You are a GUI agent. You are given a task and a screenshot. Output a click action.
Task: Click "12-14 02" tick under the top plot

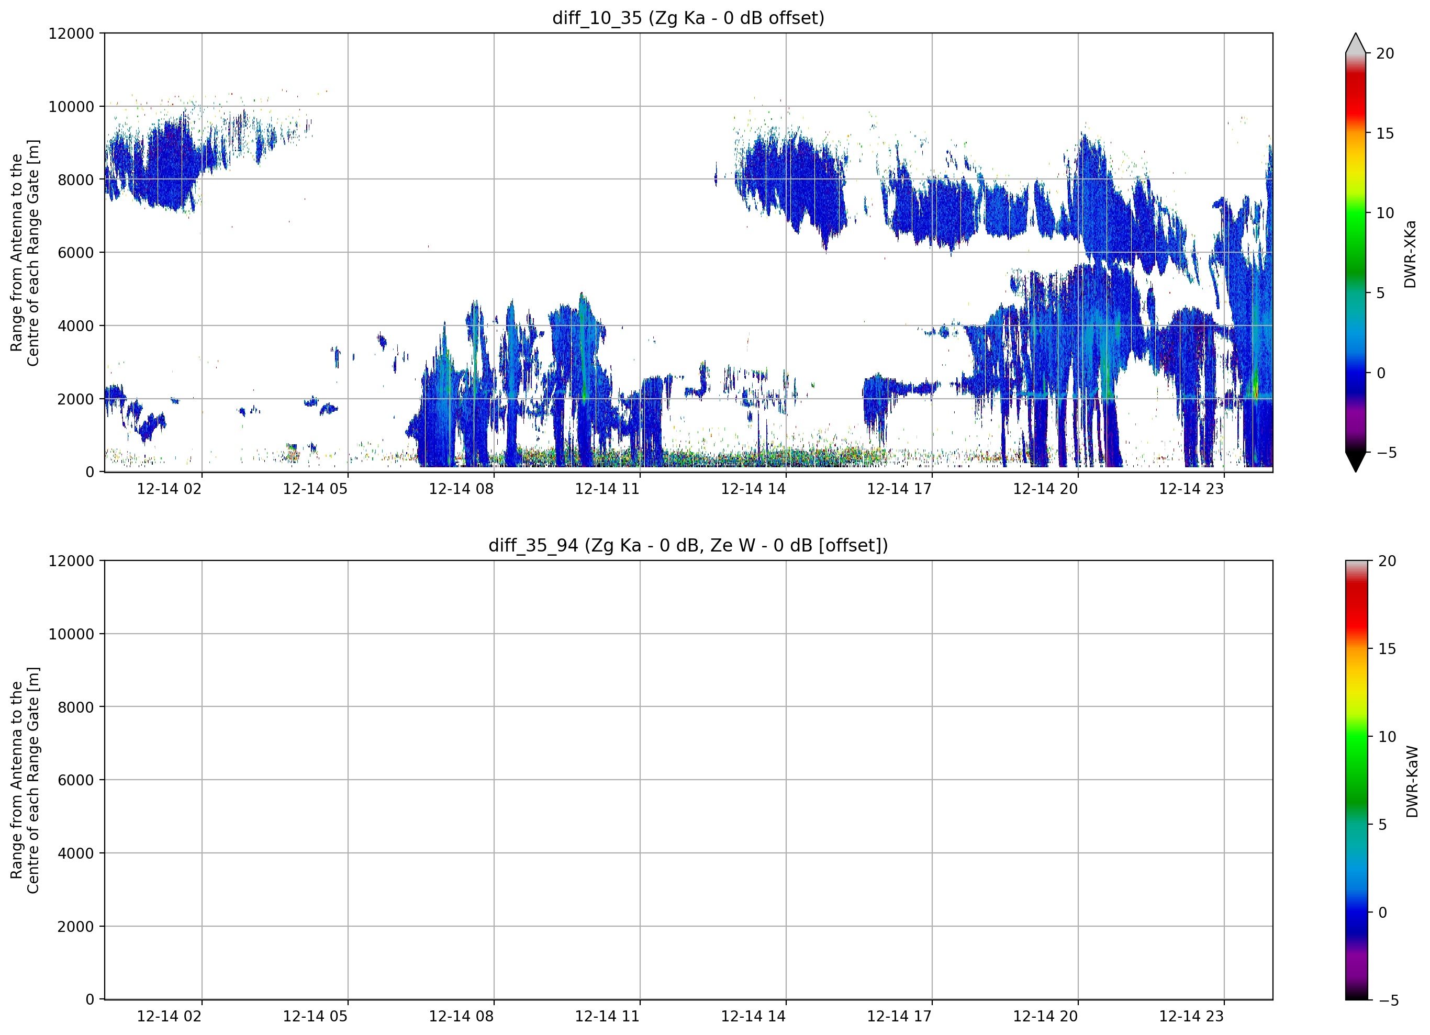point(169,489)
